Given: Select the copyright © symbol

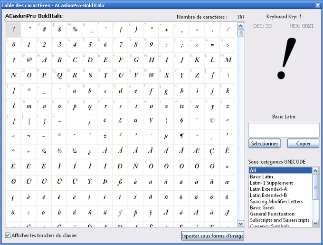Looking at the screenshot, I should click(x=212, y=121).
